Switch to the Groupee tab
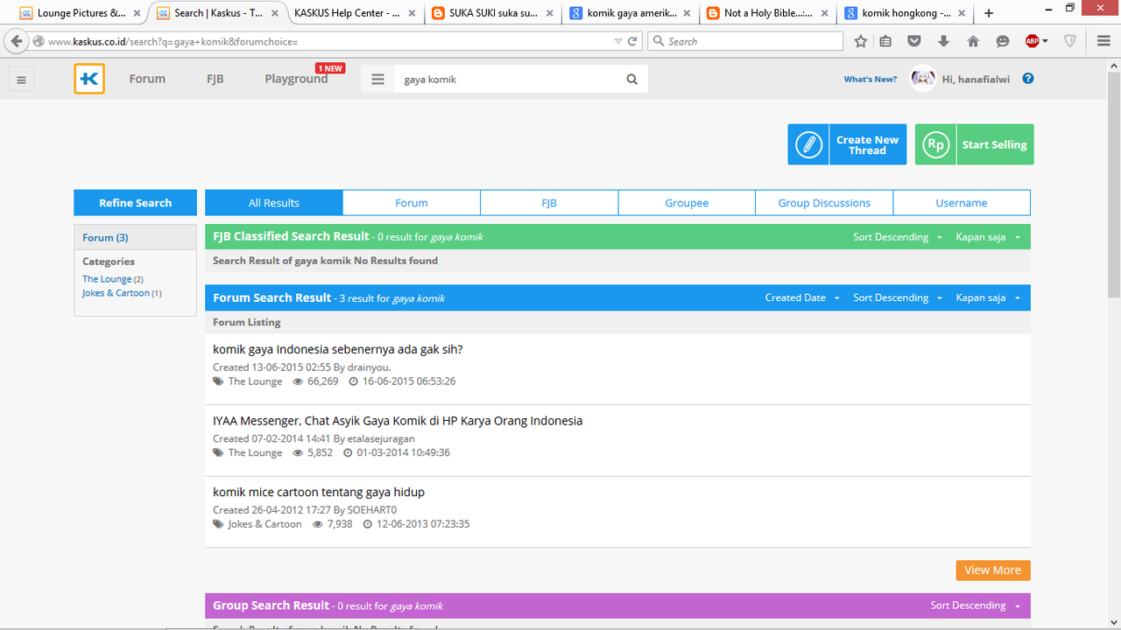This screenshot has height=630, width=1121. pyautogui.click(x=687, y=202)
